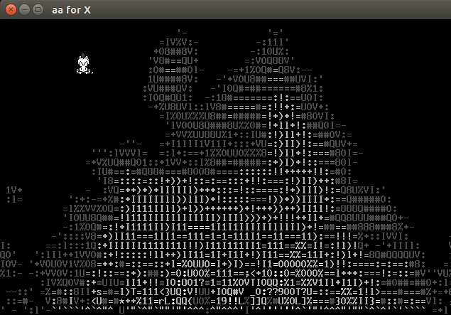The width and height of the screenshot is (451, 315).
Task: Click the small "-''-" bump of characters
Action: click(131, 143)
